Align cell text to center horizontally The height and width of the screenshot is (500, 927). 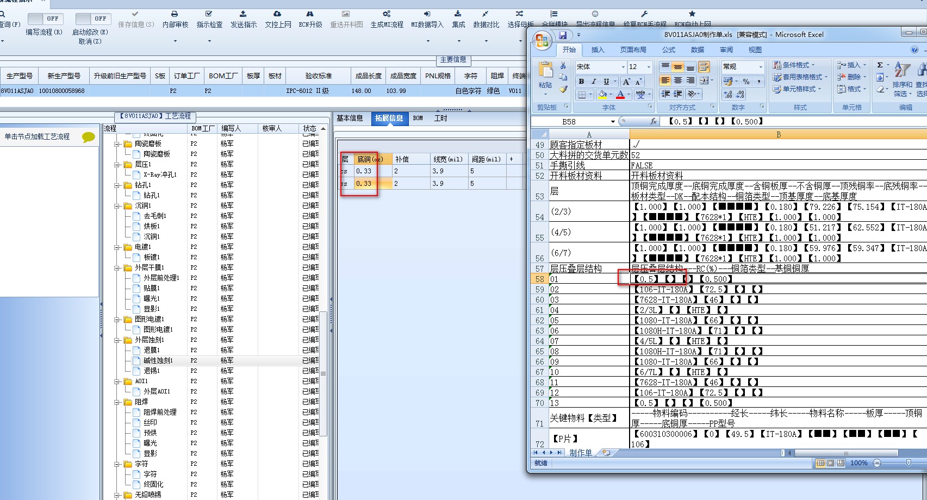[x=678, y=80]
